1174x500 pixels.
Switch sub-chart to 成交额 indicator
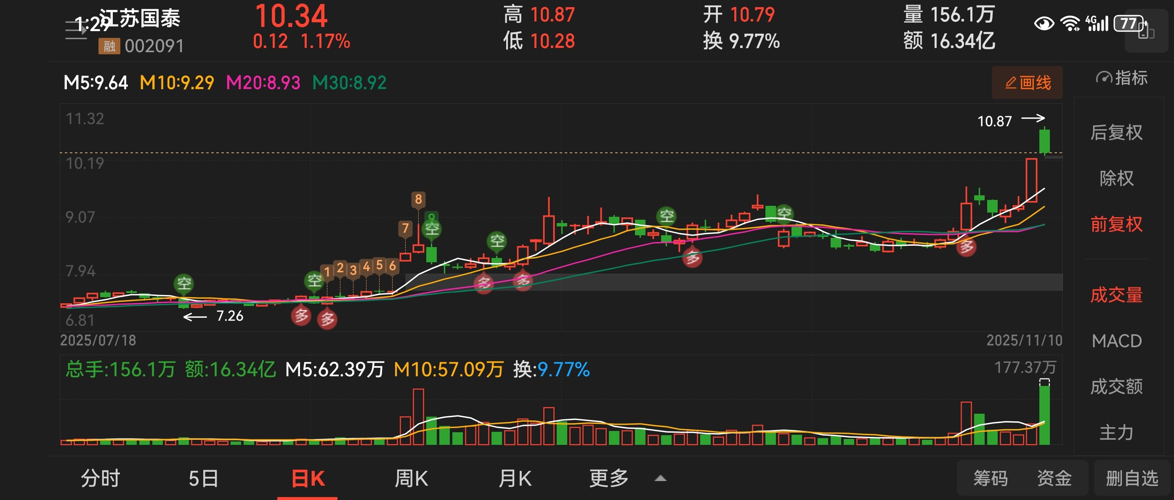[1116, 386]
